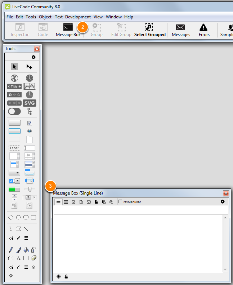
Task: Open the File menu
Action: tap(10, 17)
